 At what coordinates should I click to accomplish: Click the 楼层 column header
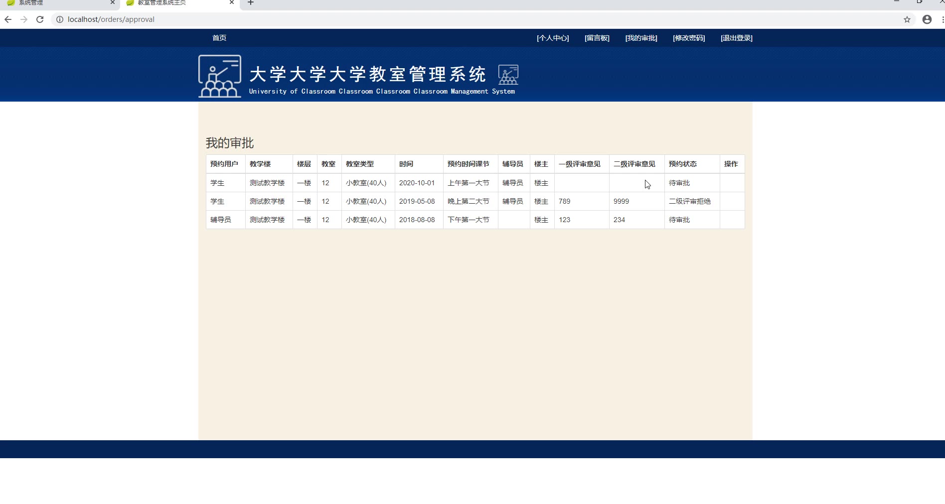(x=304, y=164)
